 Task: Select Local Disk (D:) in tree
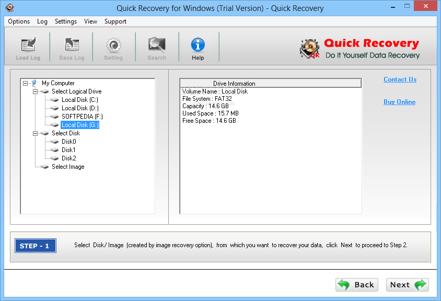click(80, 108)
